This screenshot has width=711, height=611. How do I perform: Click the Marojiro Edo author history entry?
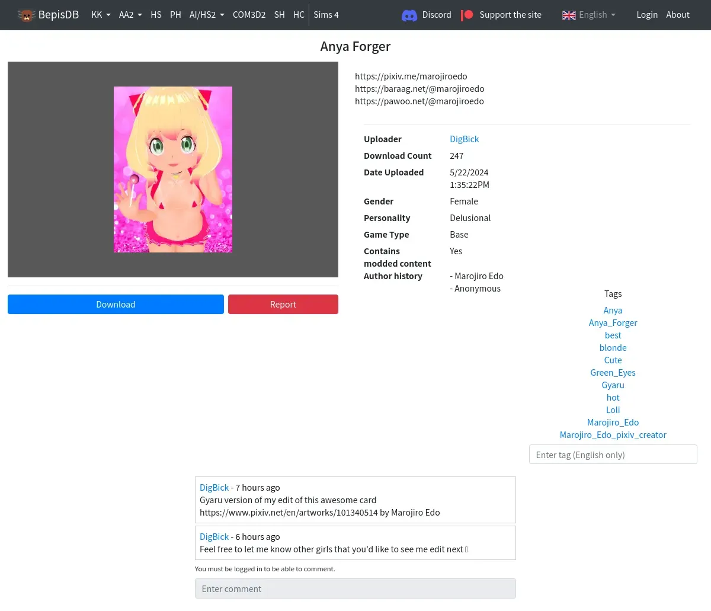tap(476, 276)
